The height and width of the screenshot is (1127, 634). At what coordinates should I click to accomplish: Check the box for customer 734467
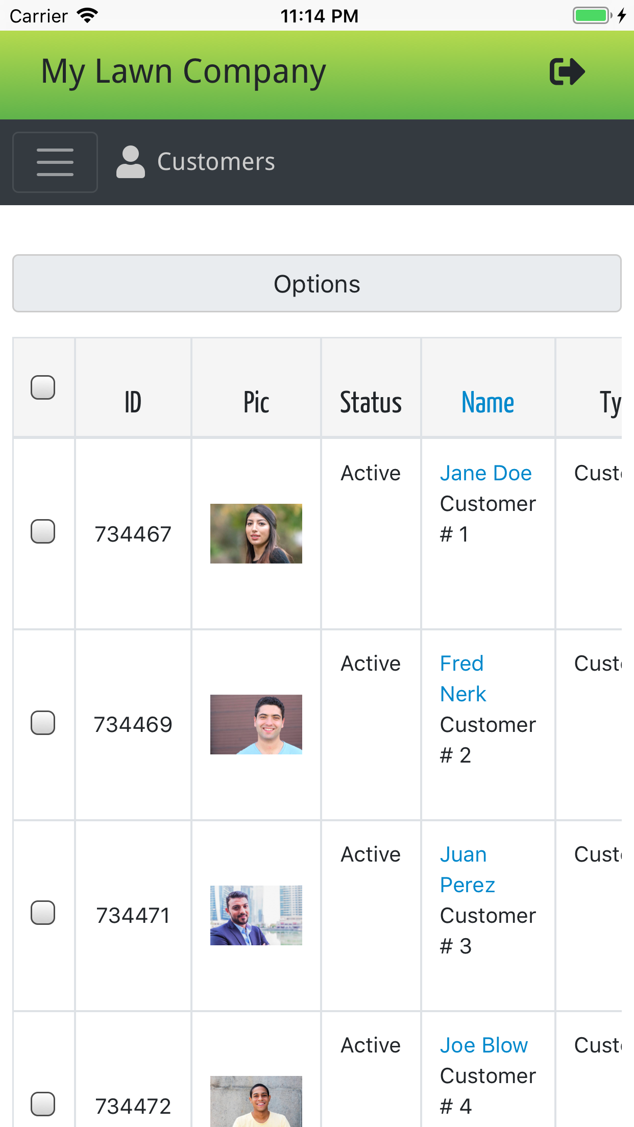(x=43, y=531)
